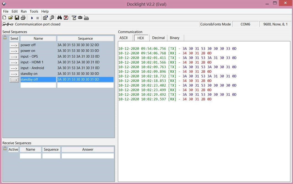Save project using the floppy disk icon
Viewport: 293px width, 184px height.
pyautogui.click(x=17, y=18)
